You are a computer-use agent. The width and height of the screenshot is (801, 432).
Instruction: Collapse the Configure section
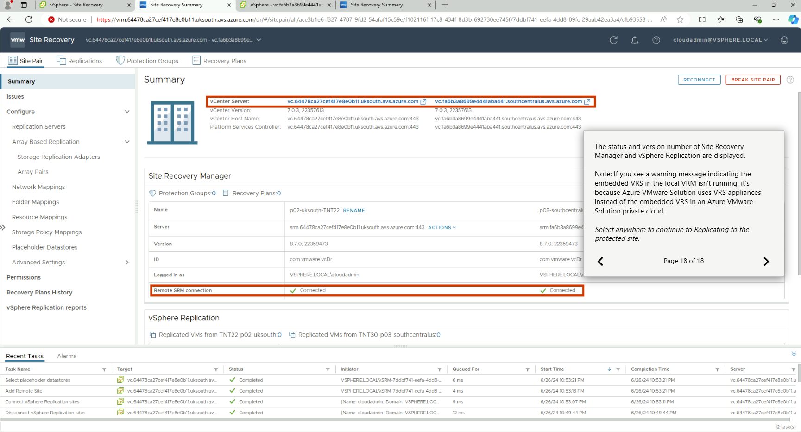[x=127, y=112]
